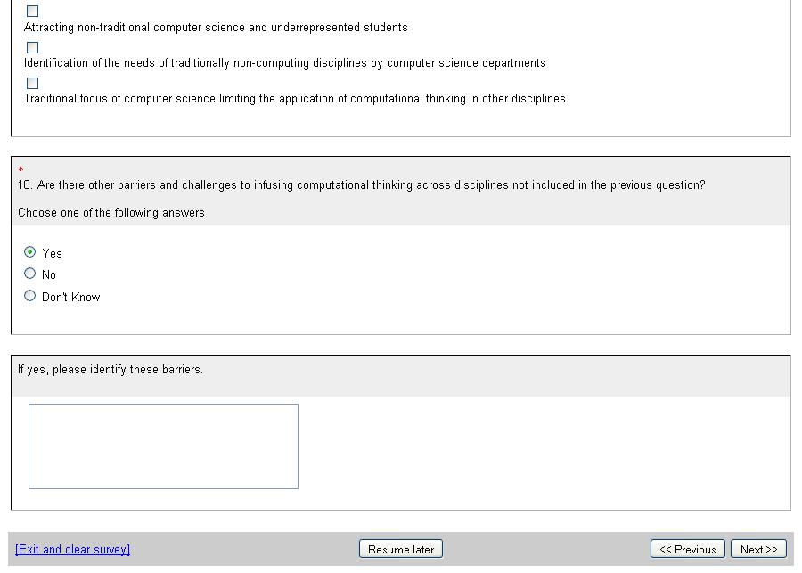Click the 'Don't Know' answer label text
802x573 pixels.
tap(71, 298)
